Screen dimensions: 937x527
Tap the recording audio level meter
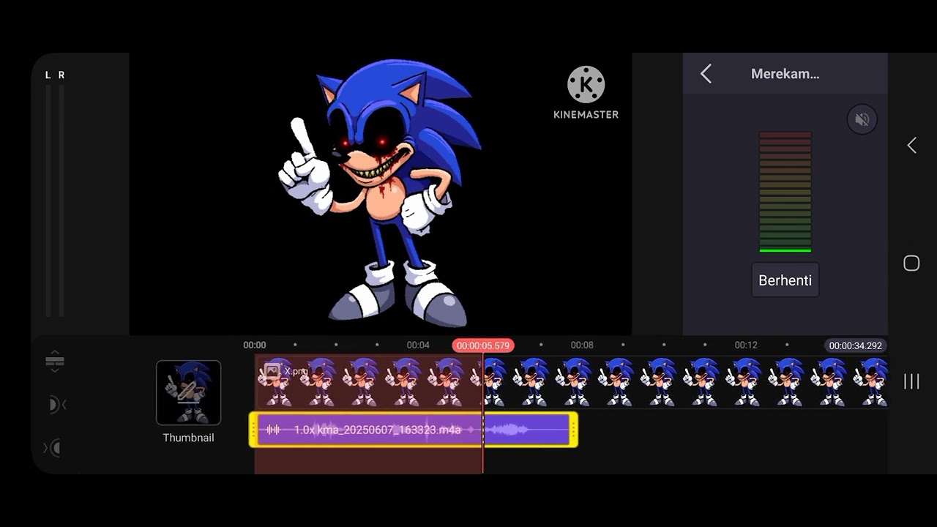(x=785, y=193)
